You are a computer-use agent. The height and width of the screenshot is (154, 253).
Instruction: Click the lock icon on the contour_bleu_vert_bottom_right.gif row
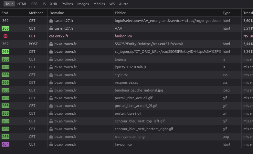51,129
